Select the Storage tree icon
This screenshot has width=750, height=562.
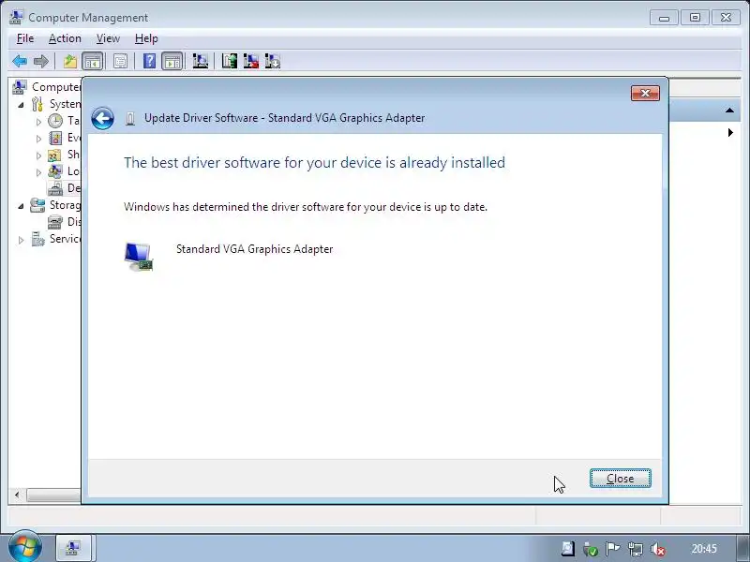37,205
